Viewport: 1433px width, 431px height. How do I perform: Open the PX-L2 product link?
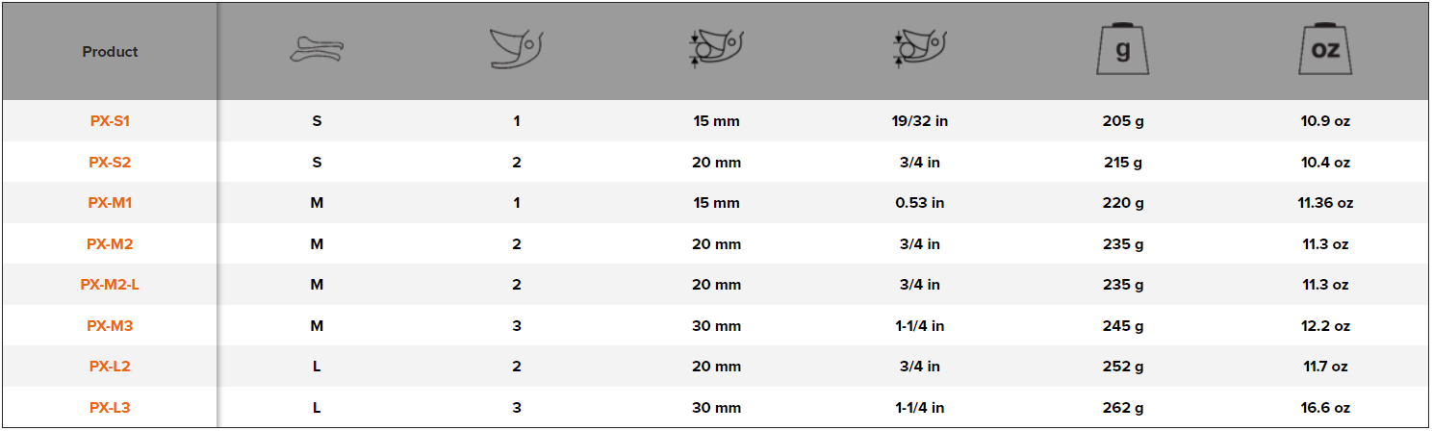(110, 367)
